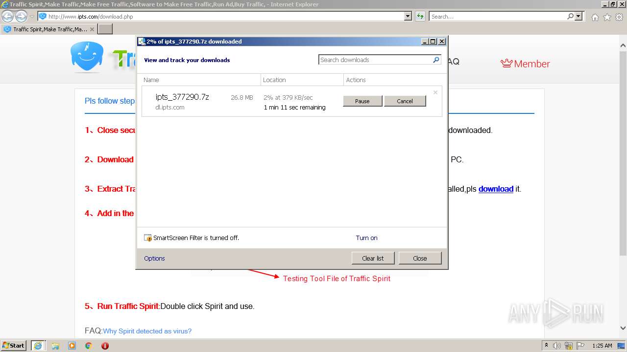Click the FAQ navigation item
The image size is (627, 352).
453,62
